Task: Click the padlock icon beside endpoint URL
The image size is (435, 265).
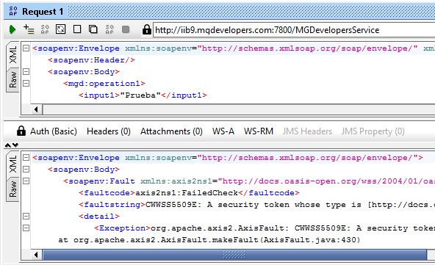Action: pyautogui.click(x=146, y=29)
